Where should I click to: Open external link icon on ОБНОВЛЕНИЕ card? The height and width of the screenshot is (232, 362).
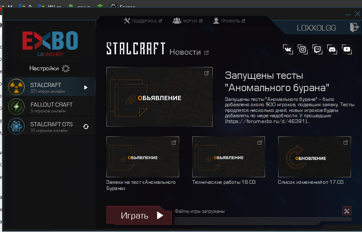(346, 143)
